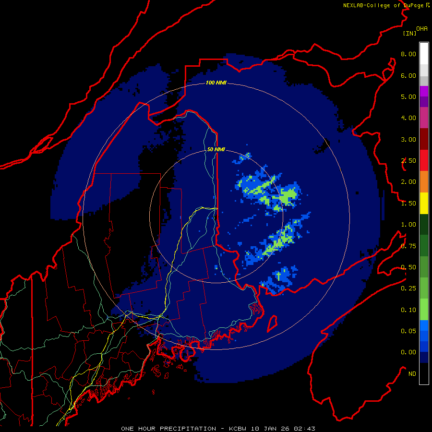
Task: Click the 5.00 legend value
Action: 408,96
